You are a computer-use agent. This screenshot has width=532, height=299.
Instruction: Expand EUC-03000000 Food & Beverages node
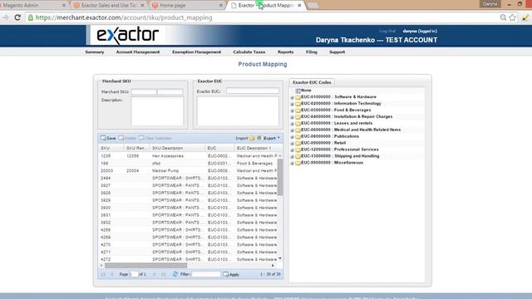point(292,110)
